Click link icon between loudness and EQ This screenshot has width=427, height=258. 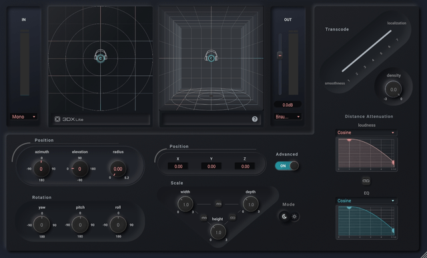click(366, 181)
